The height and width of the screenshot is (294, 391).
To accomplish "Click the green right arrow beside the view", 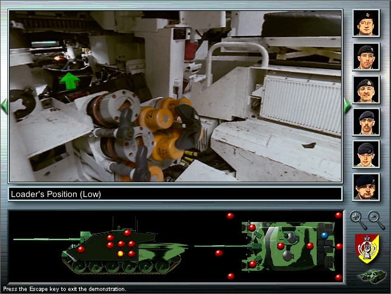I will [347, 106].
